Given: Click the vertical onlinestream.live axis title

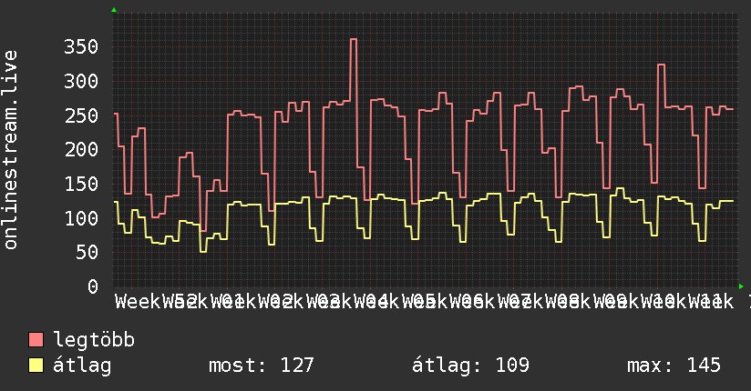Looking at the screenshot, I should 10,150.
